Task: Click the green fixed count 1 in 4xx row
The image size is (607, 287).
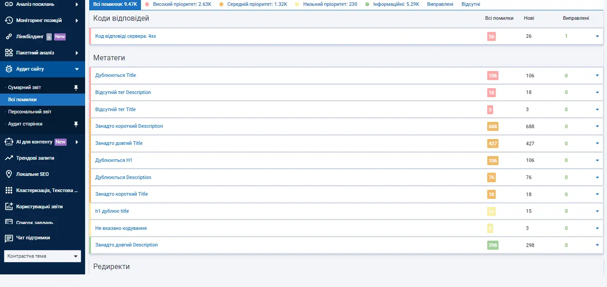Action: click(x=566, y=36)
